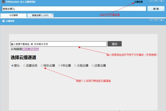Click the 播放 button
The image size is (166, 111).
tap(115, 44)
